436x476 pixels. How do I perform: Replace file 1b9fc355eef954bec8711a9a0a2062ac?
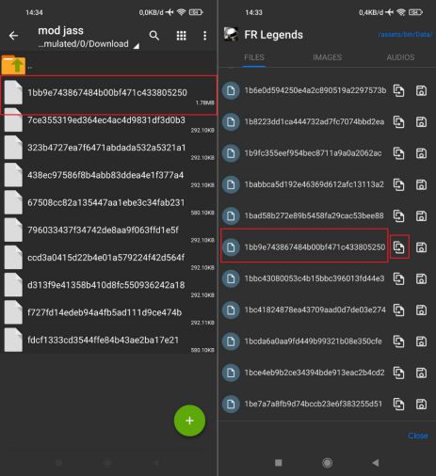click(399, 153)
